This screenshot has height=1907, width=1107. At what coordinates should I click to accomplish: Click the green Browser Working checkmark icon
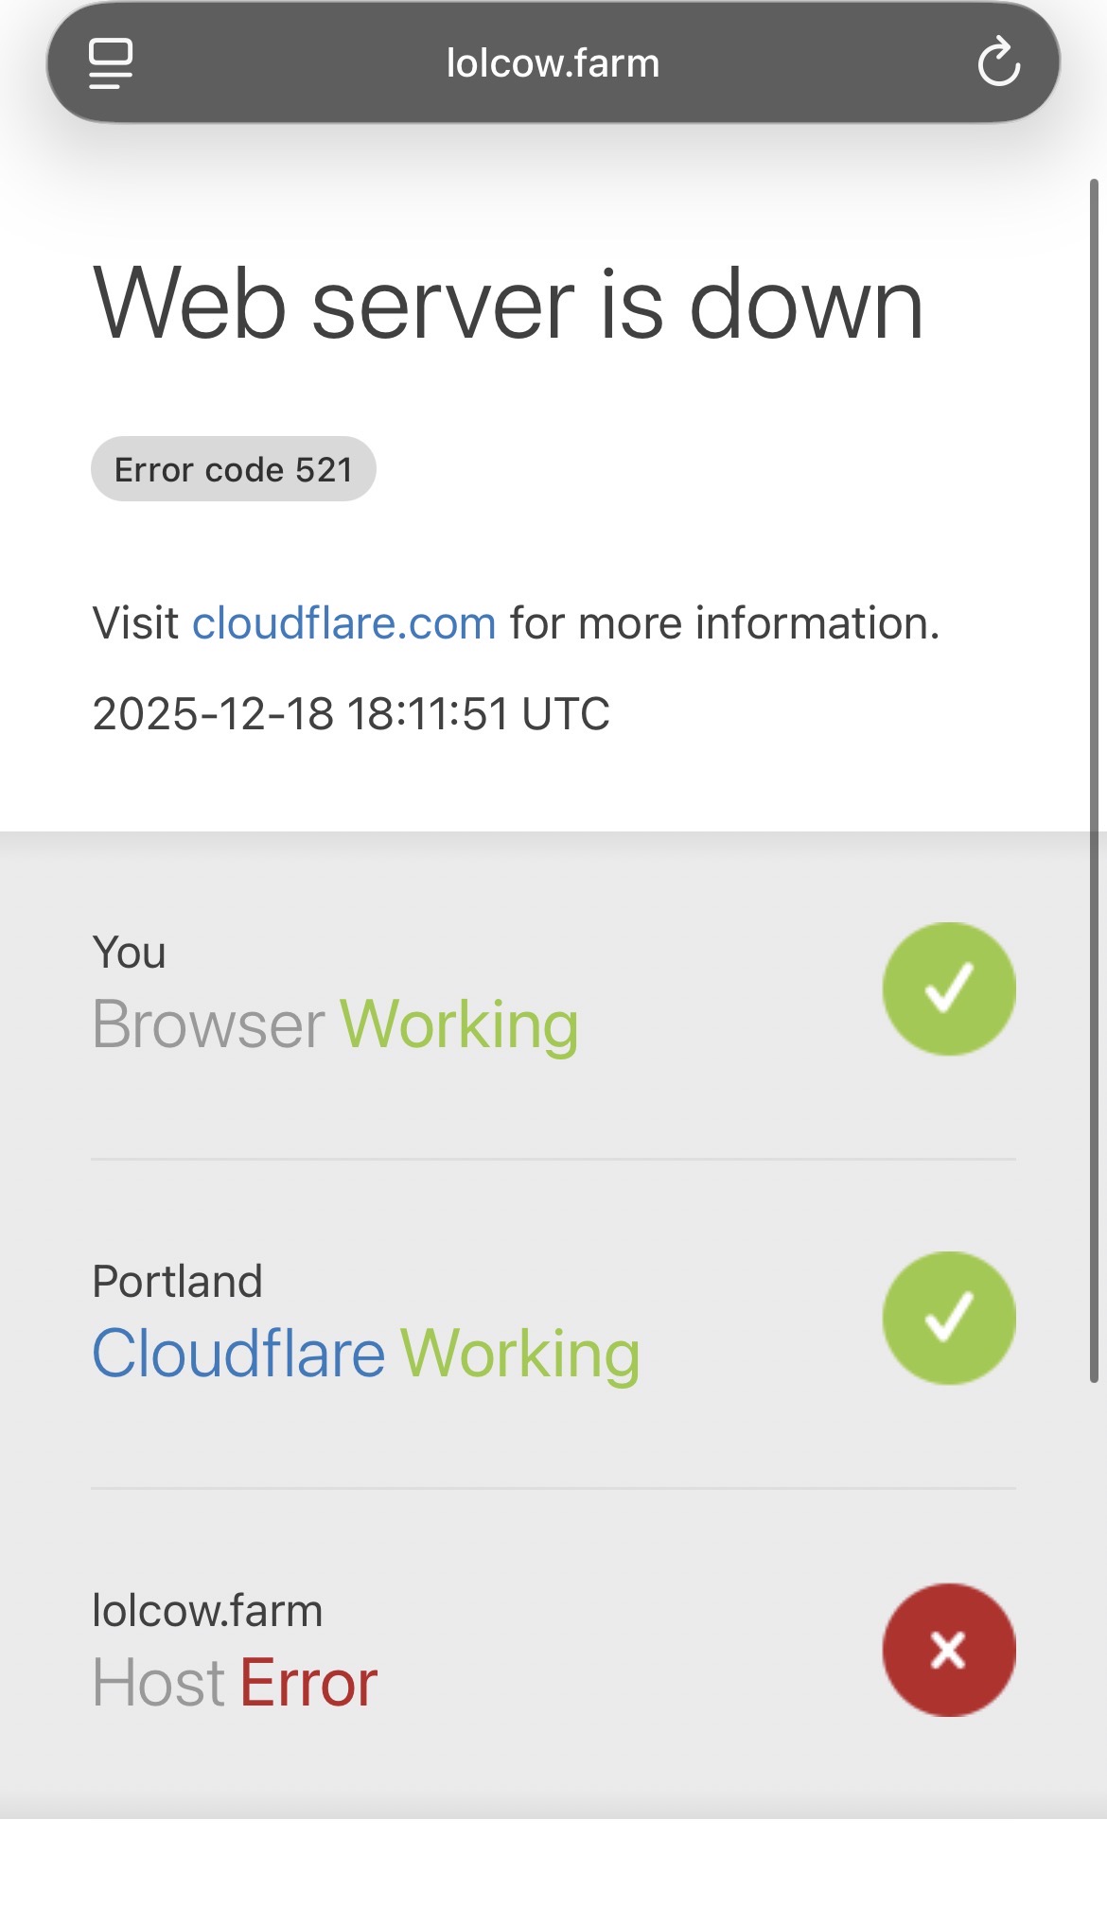point(949,988)
